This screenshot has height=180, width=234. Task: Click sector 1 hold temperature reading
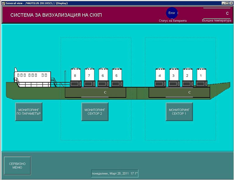point(179,92)
